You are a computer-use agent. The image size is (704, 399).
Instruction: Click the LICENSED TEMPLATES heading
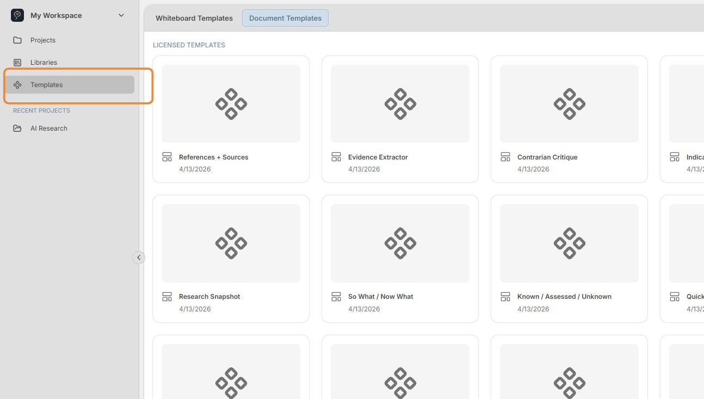189,45
